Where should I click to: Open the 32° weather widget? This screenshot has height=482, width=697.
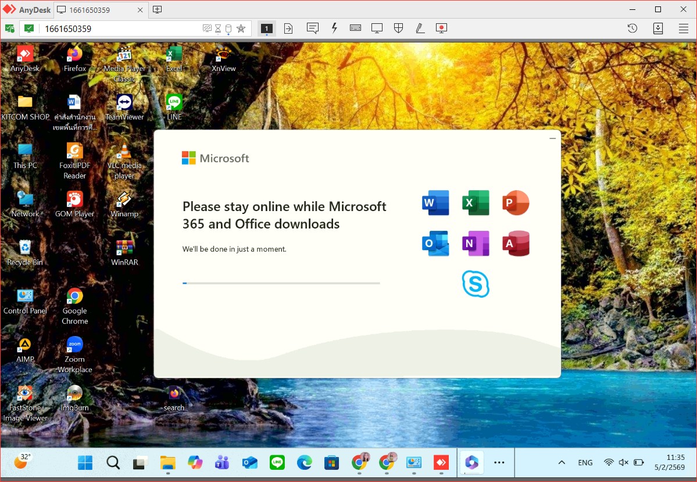pyautogui.click(x=22, y=462)
